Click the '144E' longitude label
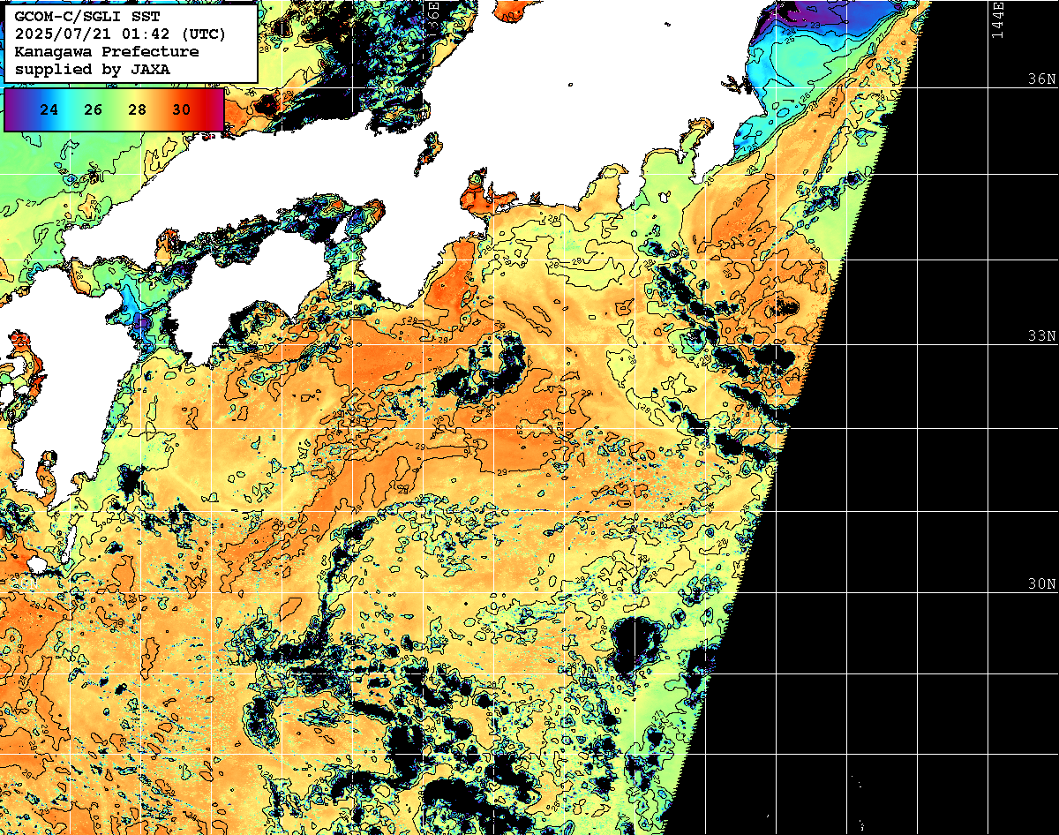The width and height of the screenshot is (1059, 835). point(998,19)
